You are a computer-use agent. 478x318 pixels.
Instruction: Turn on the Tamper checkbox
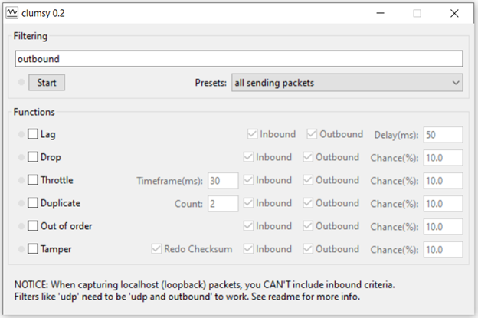point(33,249)
